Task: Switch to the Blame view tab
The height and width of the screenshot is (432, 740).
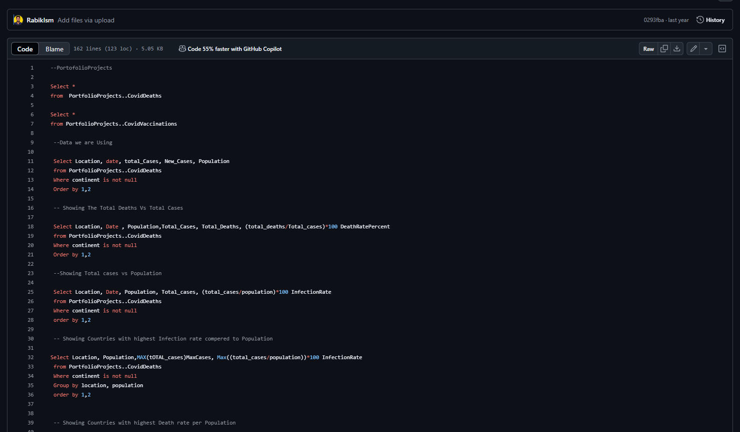Action: pyautogui.click(x=54, y=49)
